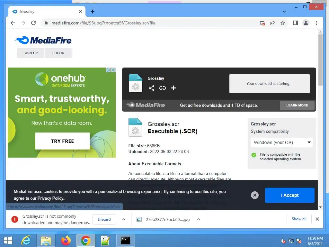Open the 27eb2877e7bcb69 jpg download
The height and width of the screenshot is (247, 329).
pyautogui.click(x=164, y=219)
